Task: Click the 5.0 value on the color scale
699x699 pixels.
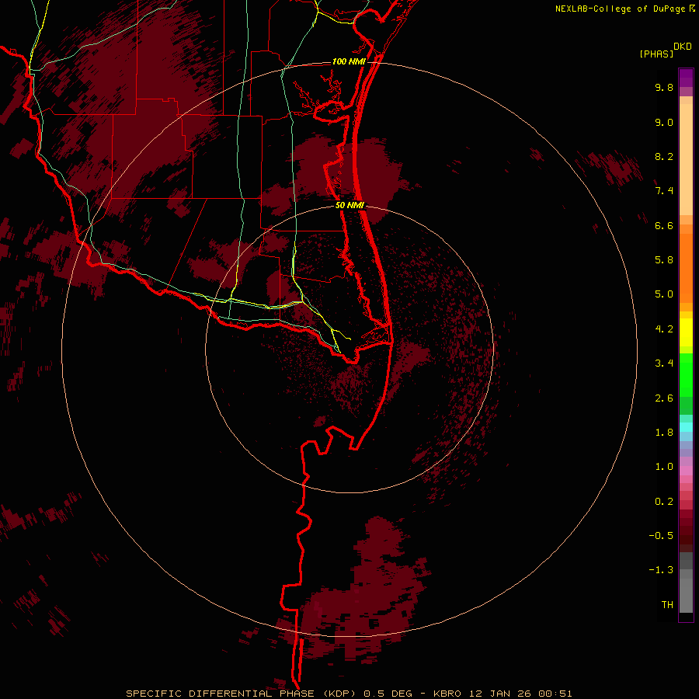Action: (x=664, y=294)
